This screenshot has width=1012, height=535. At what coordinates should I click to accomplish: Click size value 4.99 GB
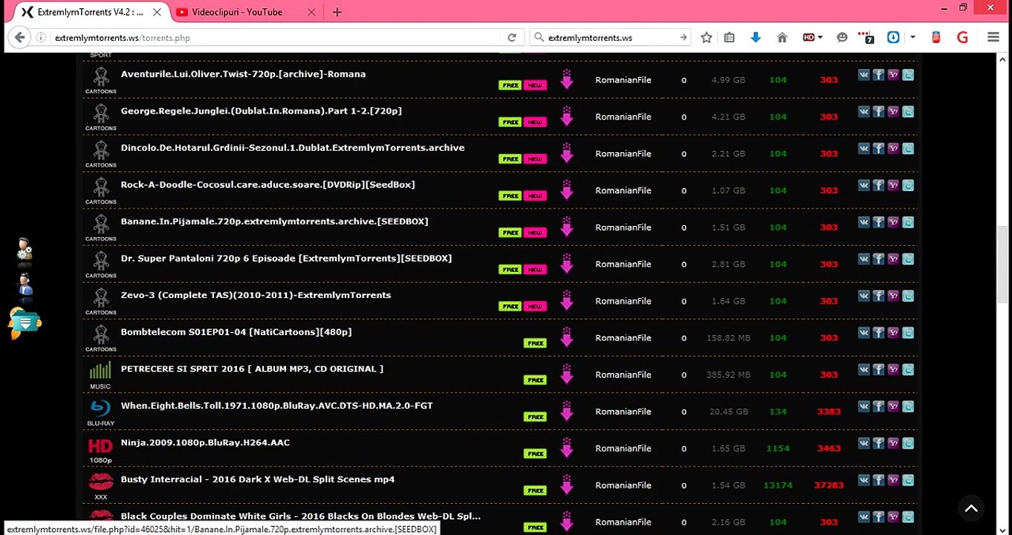pos(728,80)
